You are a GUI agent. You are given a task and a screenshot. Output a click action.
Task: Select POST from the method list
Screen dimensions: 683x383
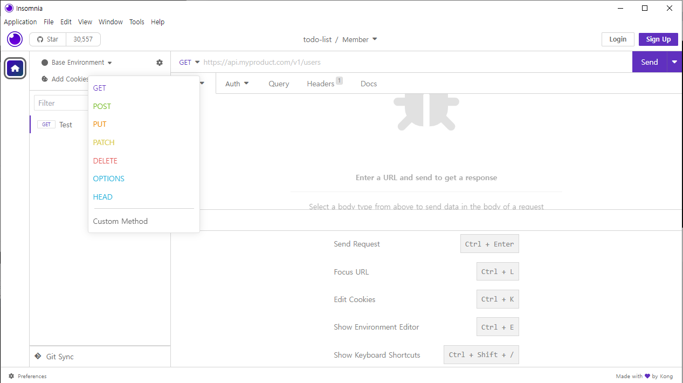point(144,106)
